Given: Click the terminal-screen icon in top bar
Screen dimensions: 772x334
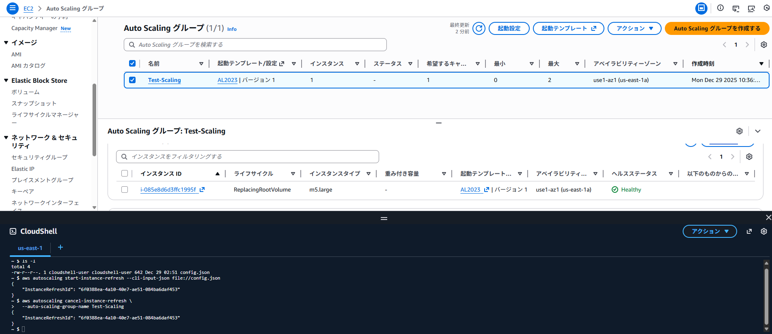Looking at the screenshot, I should tap(736, 8).
